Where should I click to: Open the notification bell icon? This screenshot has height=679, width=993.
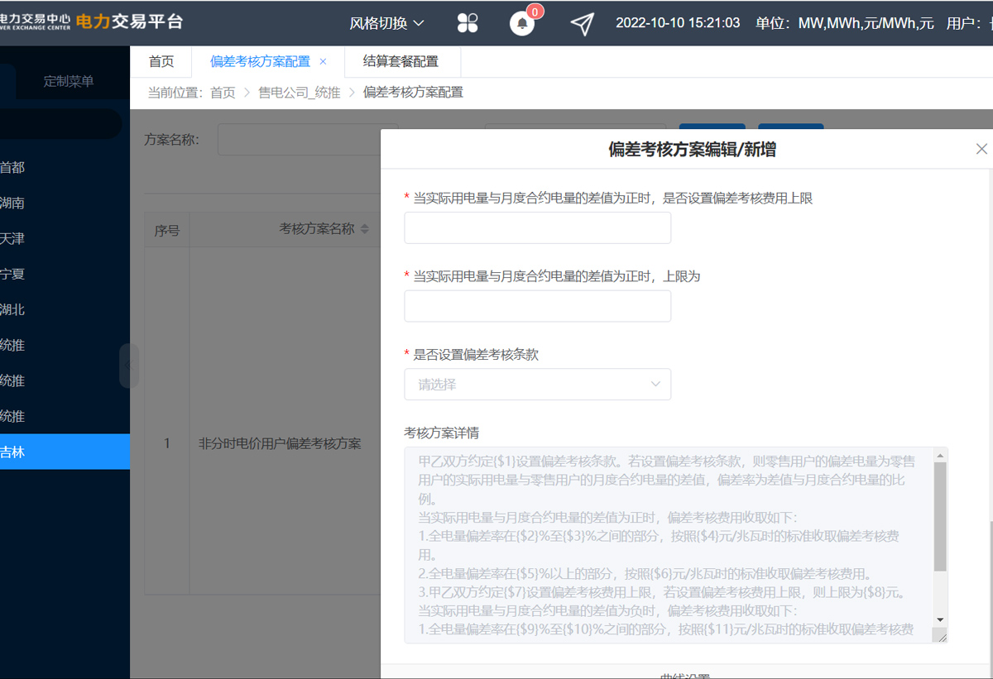[522, 23]
